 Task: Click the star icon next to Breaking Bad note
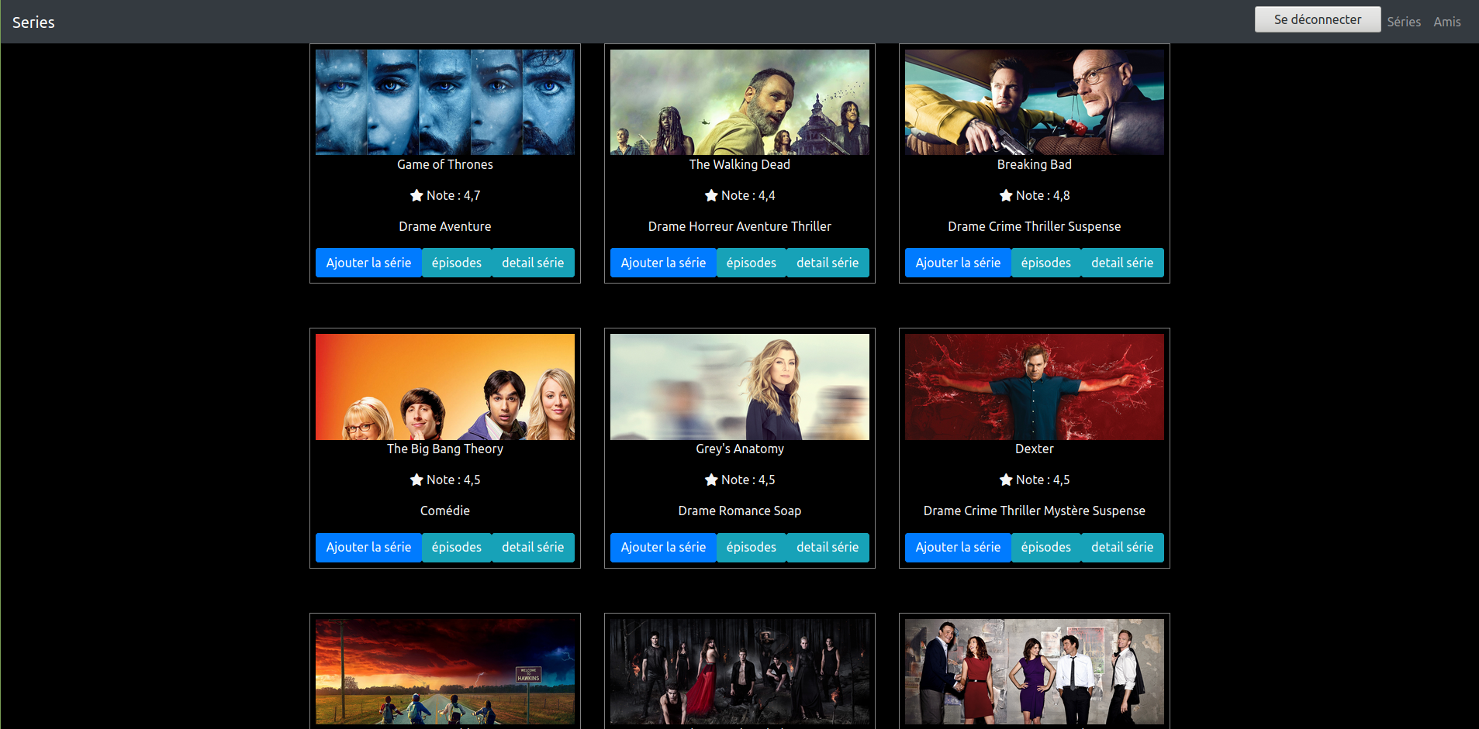pos(1006,195)
